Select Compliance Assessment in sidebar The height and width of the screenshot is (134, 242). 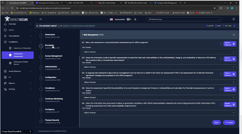click(x=18, y=55)
